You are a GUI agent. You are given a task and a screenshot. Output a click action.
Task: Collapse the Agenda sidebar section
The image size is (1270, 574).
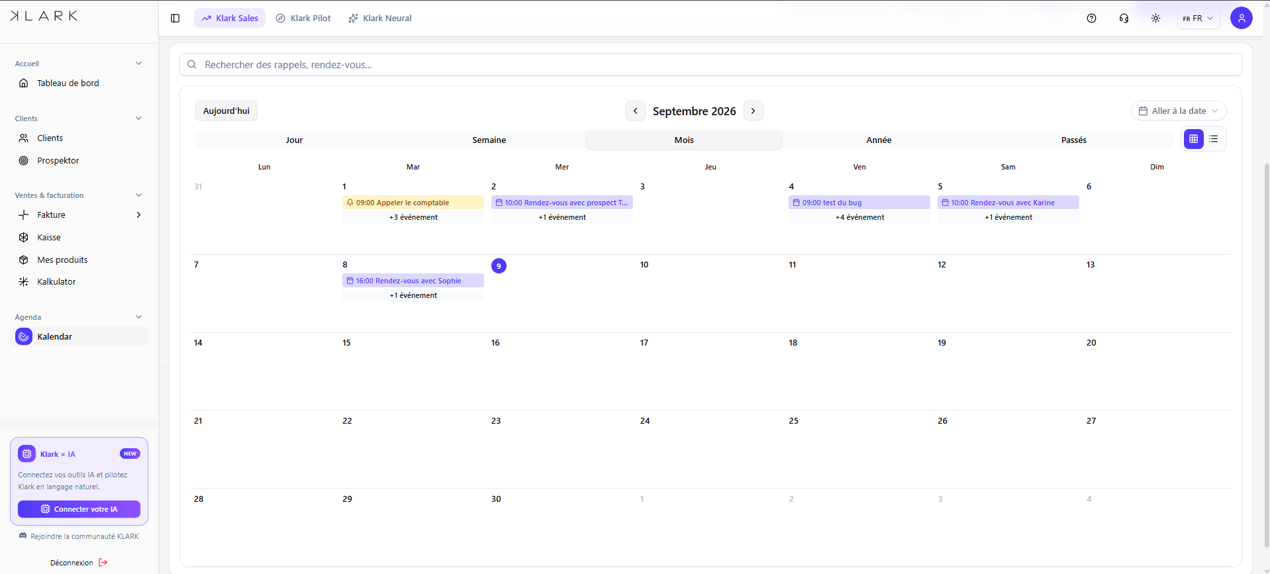(x=138, y=317)
